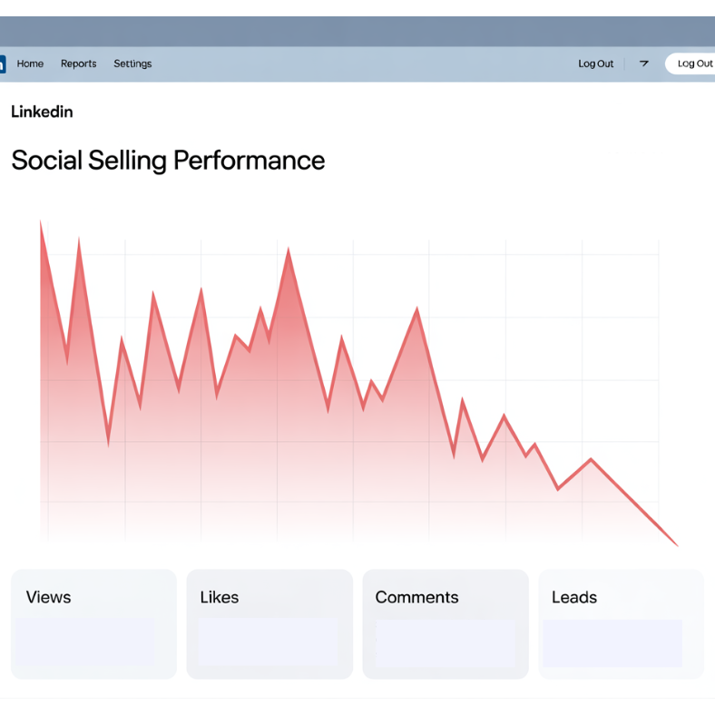Click the empty value box under Likes
Image resolution: width=715 pixels, height=715 pixels.
click(268, 642)
